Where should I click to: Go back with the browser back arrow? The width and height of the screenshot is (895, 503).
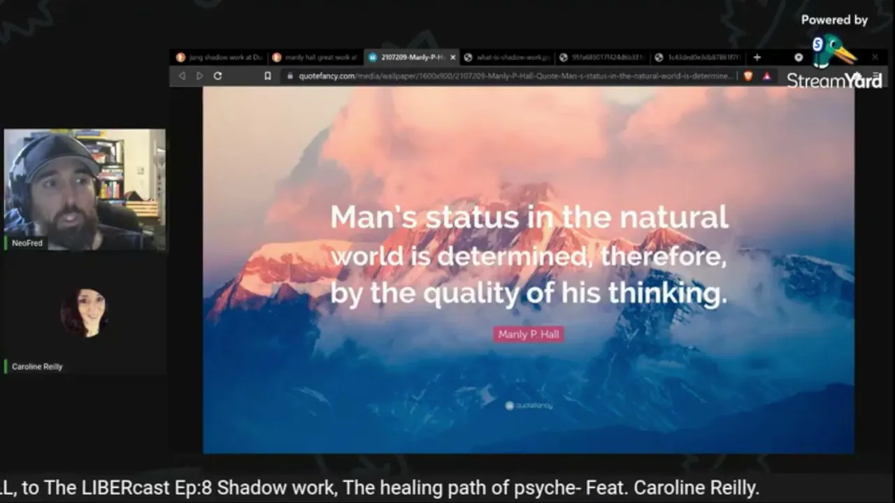(x=182, y=76)
